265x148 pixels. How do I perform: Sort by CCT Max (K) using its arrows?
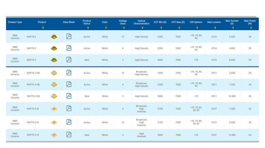pos(179,28)
